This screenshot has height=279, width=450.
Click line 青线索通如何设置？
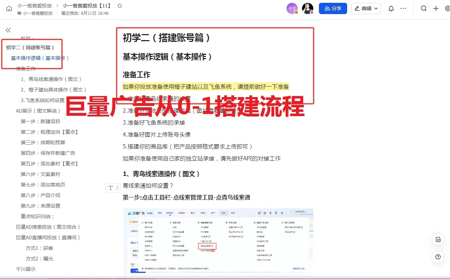coord(148,185)
